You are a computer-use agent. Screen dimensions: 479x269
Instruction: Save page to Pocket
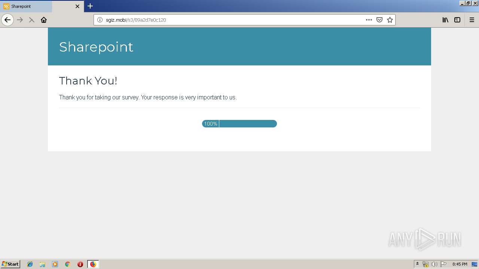pyautogui.click(x=379, y=20)
